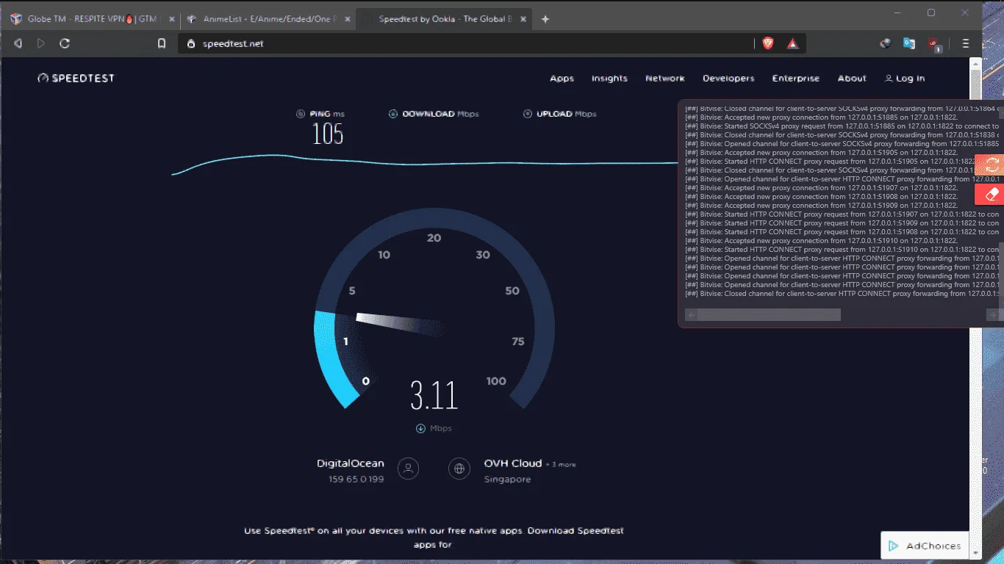Click the 105 ping value

pyautogui.click(x=328, y=134)
